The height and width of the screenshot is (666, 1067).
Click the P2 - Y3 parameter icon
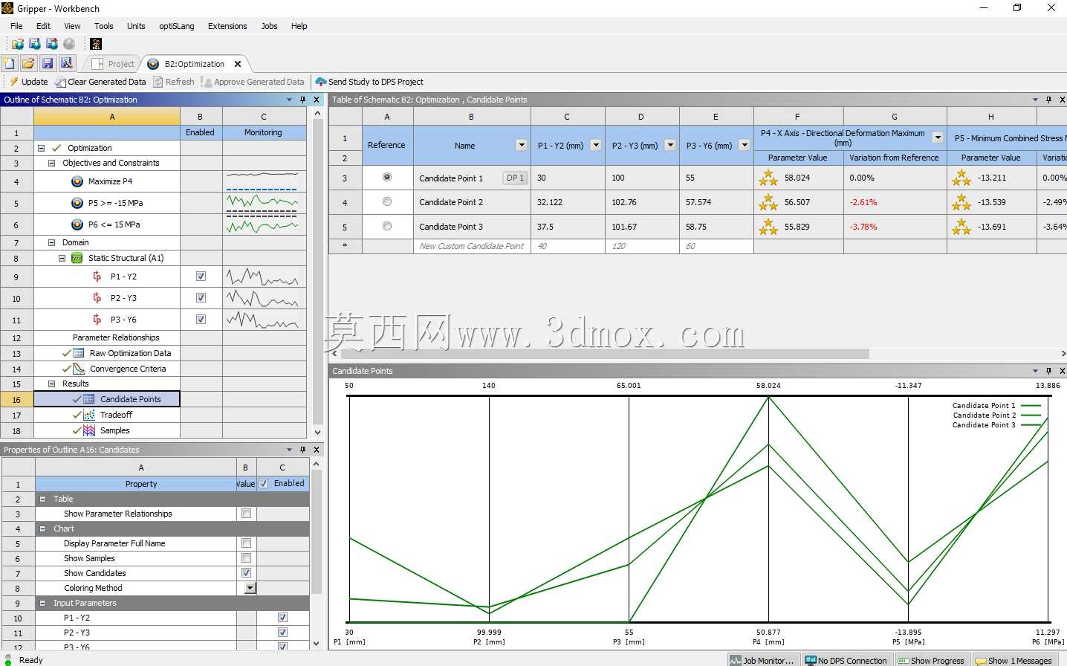pos(97,298)
